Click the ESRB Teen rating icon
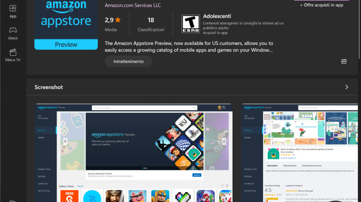Image resolution: width=361 pixels, height=202 pixels. coord(191,24)
